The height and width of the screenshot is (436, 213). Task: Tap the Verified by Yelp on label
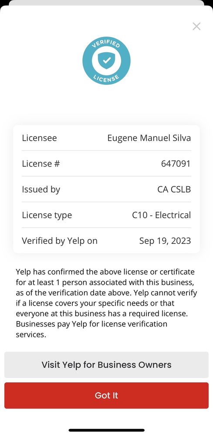(x=59, y=241)
